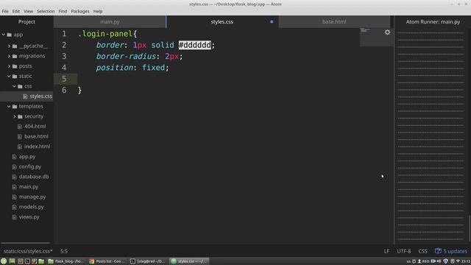Switch to the flask_blog taskbar window
This screenshot has height=265, width=471.
pos(67,261)
